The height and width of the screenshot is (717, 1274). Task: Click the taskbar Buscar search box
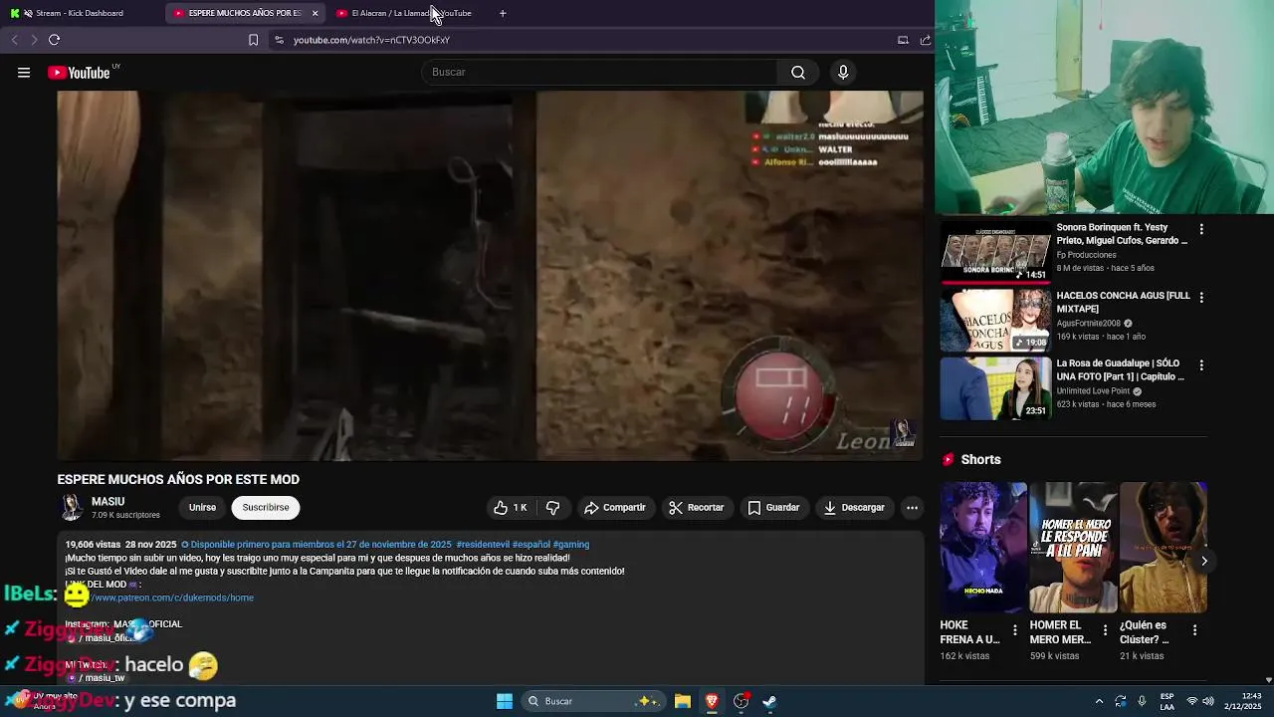(593, 701)
